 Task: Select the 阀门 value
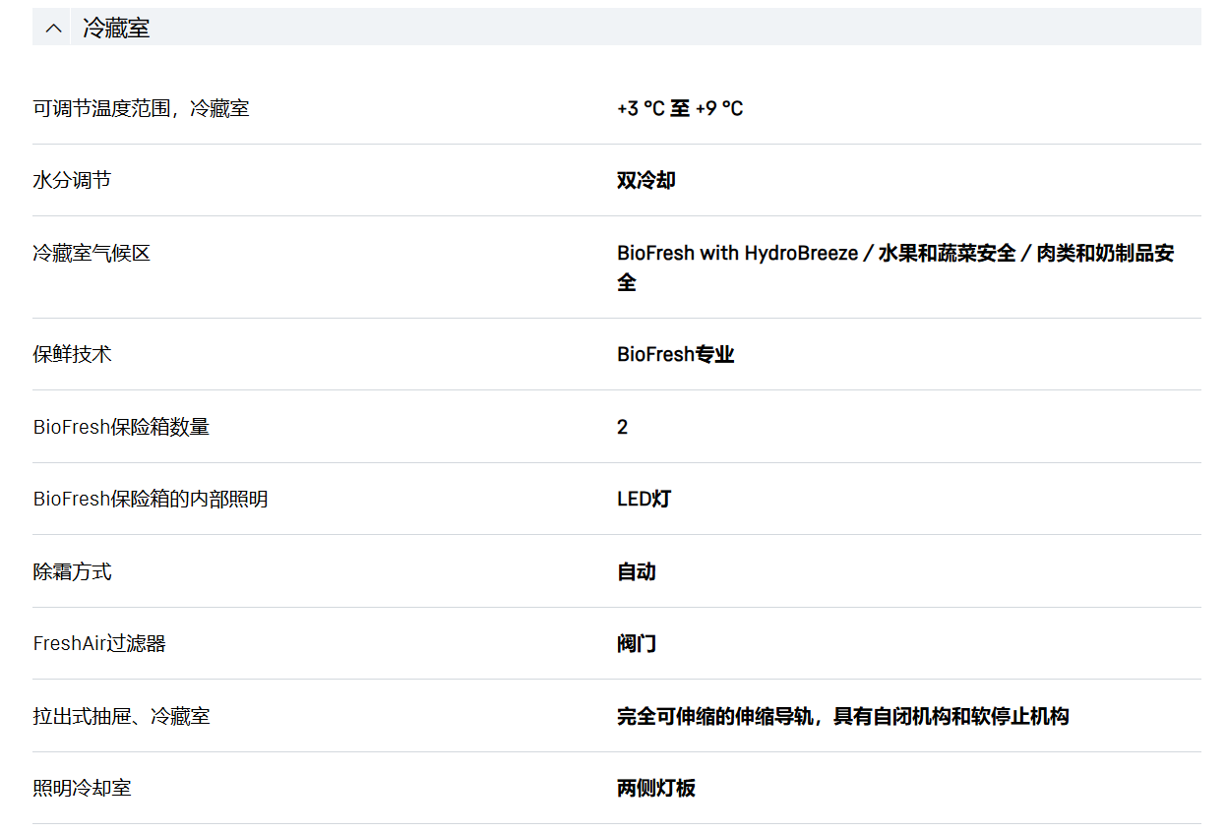[x=637, y=643]
